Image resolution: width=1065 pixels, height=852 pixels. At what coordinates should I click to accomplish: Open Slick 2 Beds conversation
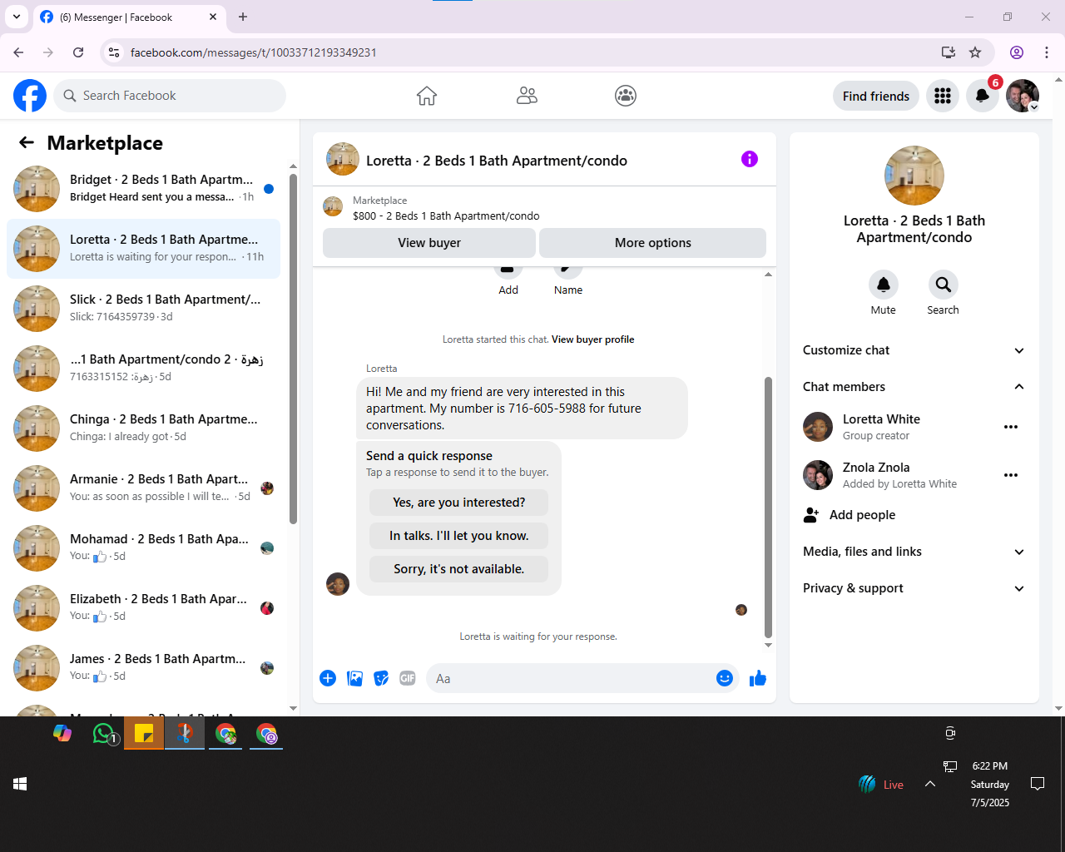(144, 309)
